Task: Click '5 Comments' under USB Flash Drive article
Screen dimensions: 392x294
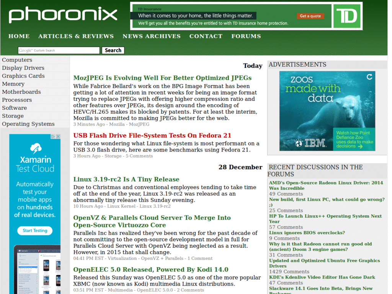Action: (x=139, y=156)
